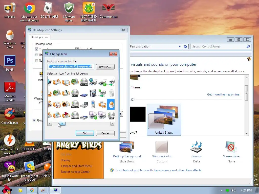Select the orange printer icon

102,105
